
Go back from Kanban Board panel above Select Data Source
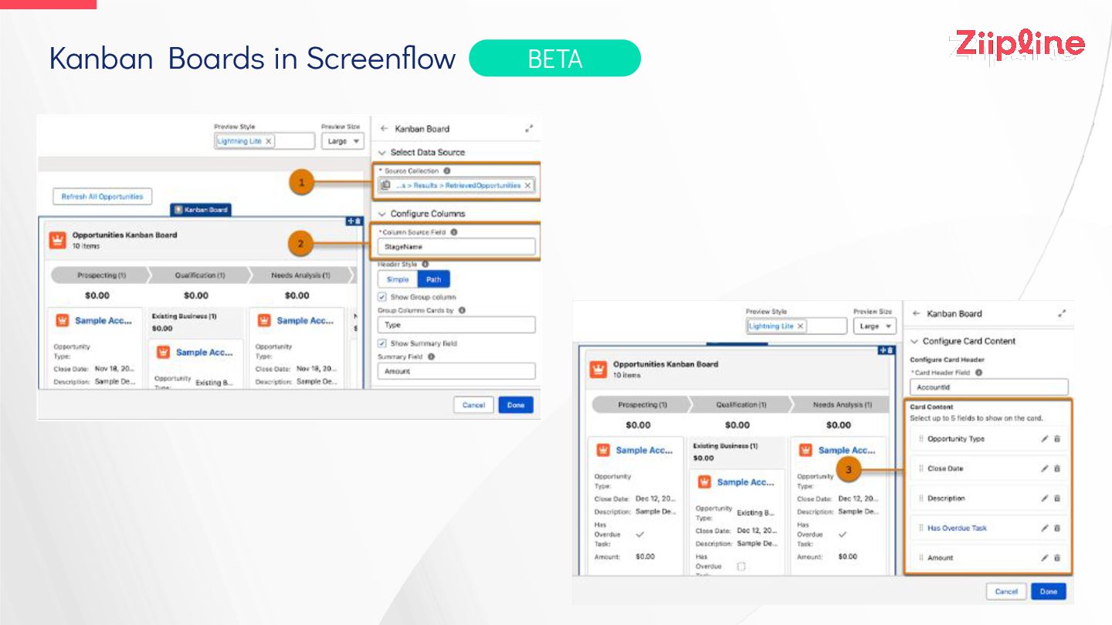(x=384, y=129)
